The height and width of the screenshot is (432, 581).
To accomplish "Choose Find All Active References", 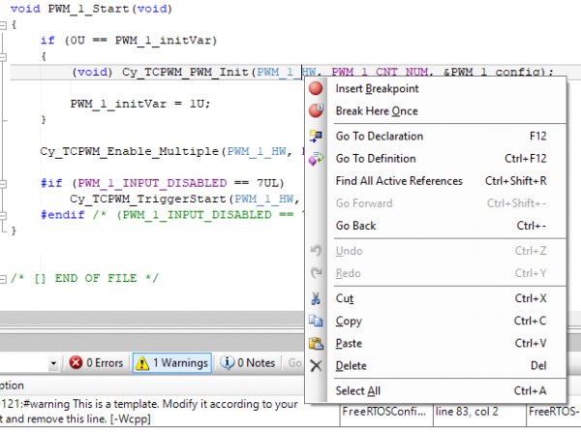I will pos(399,181).
